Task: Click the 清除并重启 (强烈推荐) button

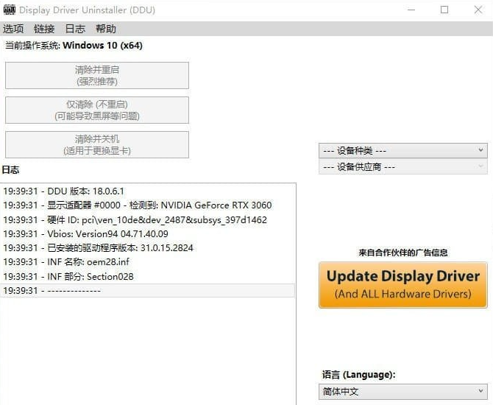Action: [x=97, y=76]
